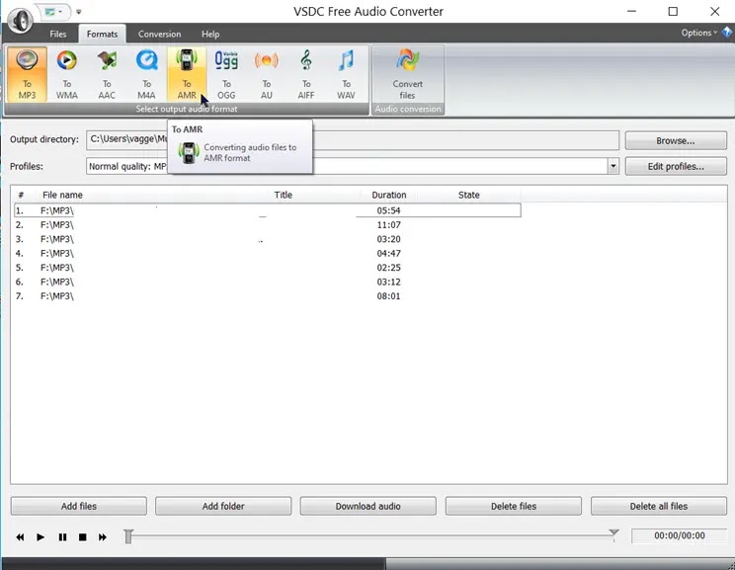The height and width of the screenshot is (570, 735).
Task: Open the VSDC application speaker menu button
Action: tap(20, 20)
